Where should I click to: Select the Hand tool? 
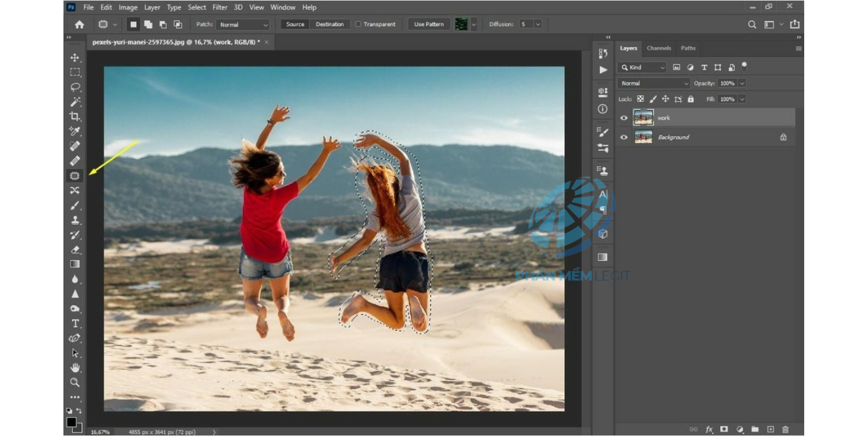coord(75,368)
